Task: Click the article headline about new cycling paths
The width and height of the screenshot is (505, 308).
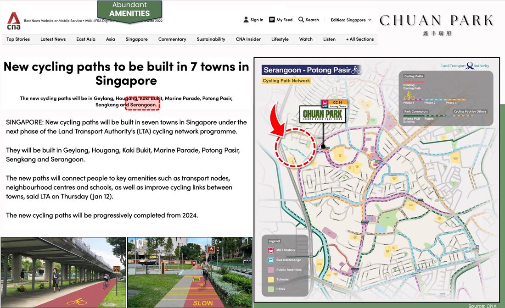Action: click(x=126, y=73)
